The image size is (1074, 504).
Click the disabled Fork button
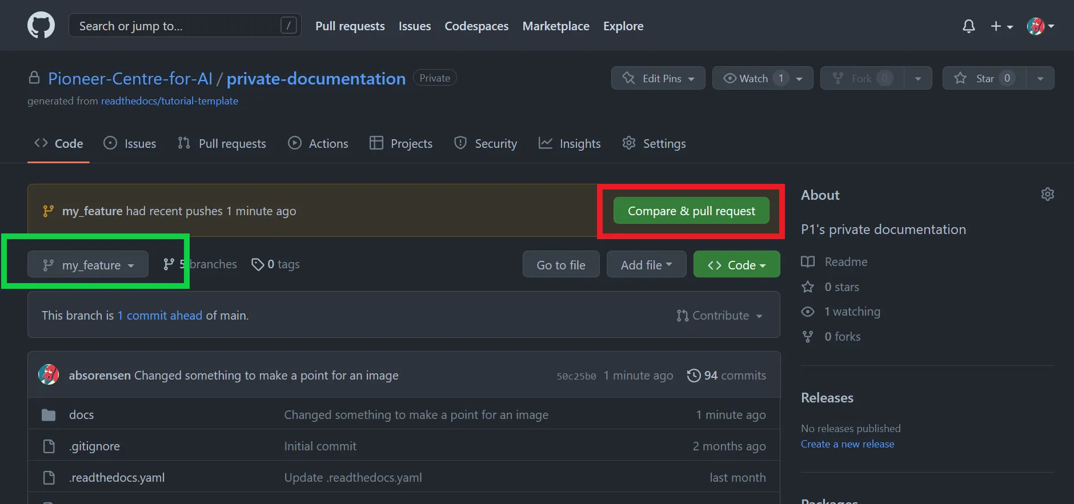pos(862,78)
